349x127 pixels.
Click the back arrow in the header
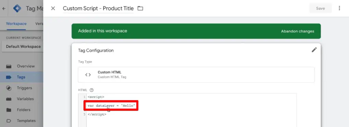point(4,8)
